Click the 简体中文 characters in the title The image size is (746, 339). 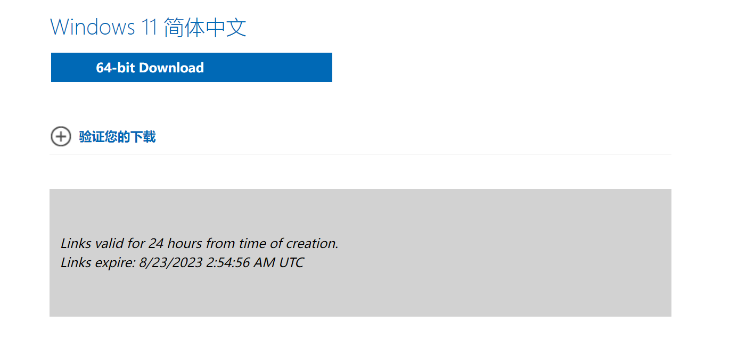pos(205,27)
